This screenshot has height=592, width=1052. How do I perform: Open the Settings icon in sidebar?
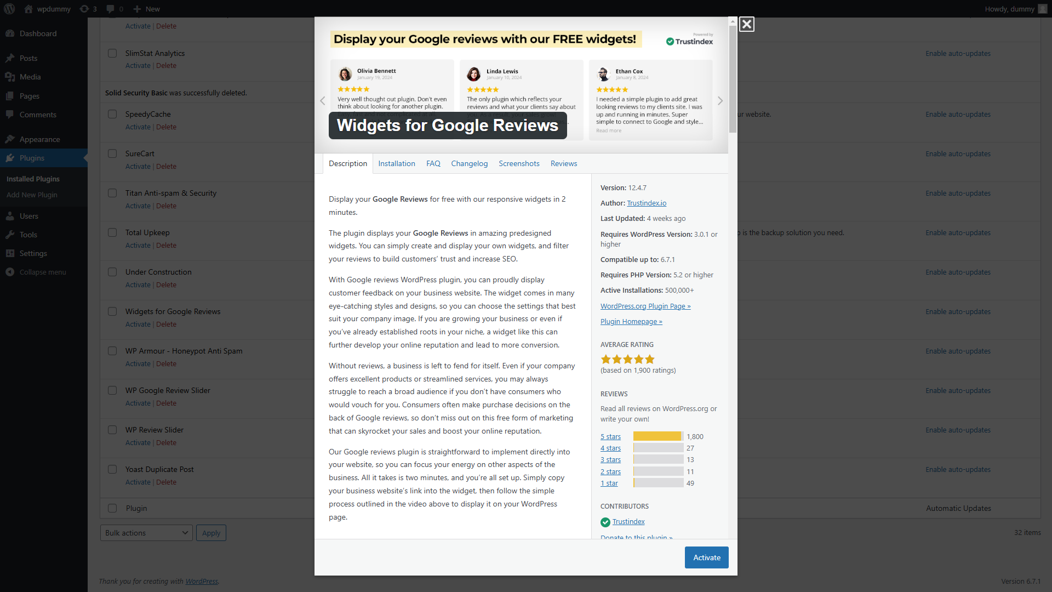click(x=10, y=253)
